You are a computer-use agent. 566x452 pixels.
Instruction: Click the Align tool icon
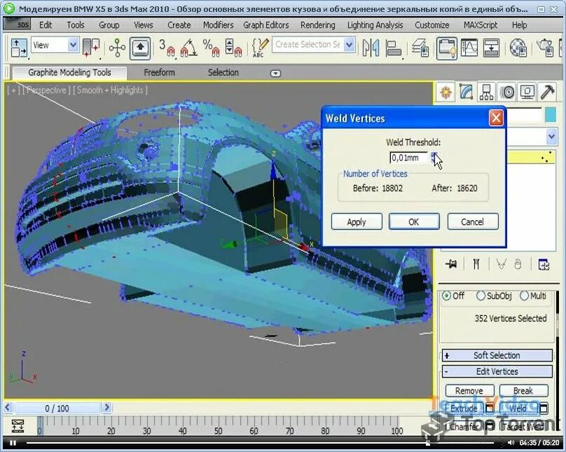pyautogui.click(x=393, y=48)
